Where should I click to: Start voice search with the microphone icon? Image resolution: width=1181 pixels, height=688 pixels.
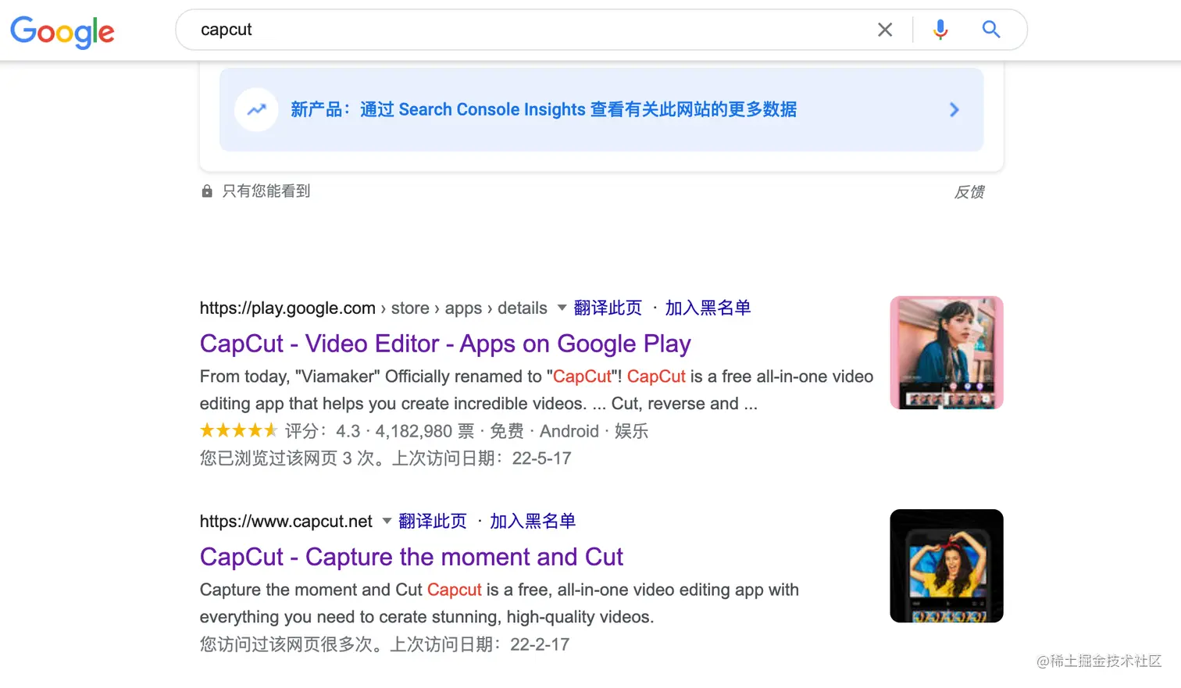940,30
